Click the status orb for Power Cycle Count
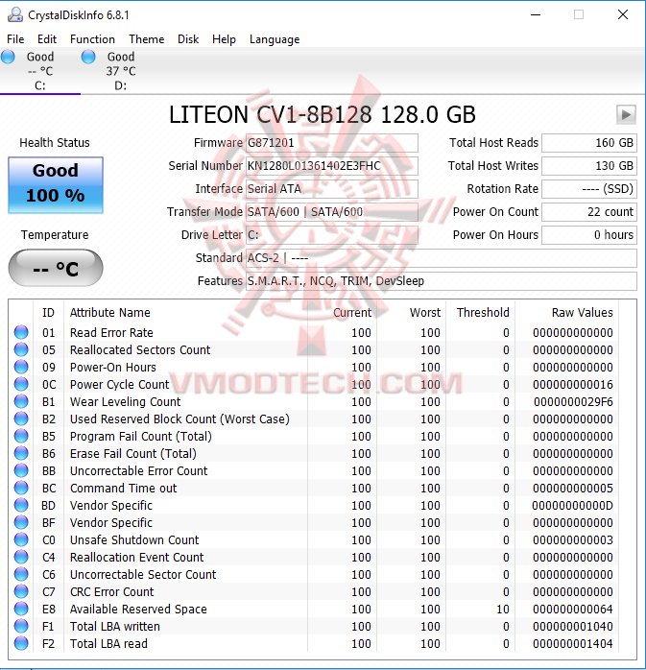The image size is (646, 670). click(x=21, y=384)
